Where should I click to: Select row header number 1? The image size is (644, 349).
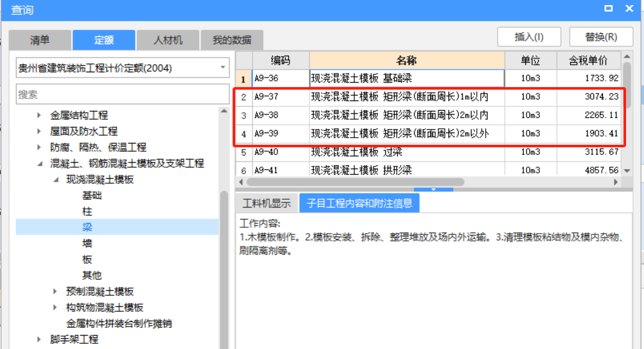coord(244,78)
